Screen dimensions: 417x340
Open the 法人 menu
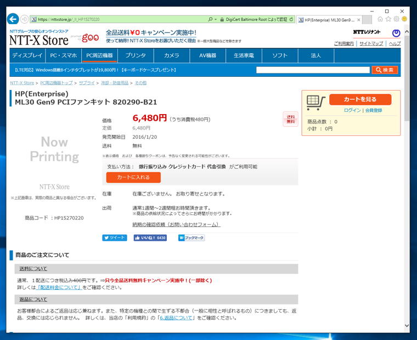point(316,55)
